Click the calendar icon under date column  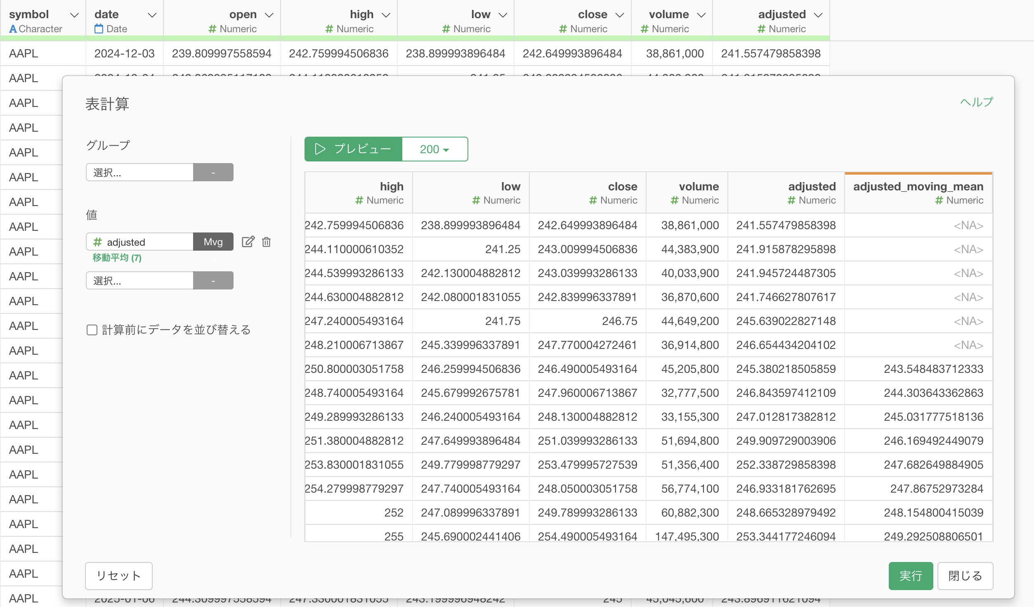[x=99, y=29]
